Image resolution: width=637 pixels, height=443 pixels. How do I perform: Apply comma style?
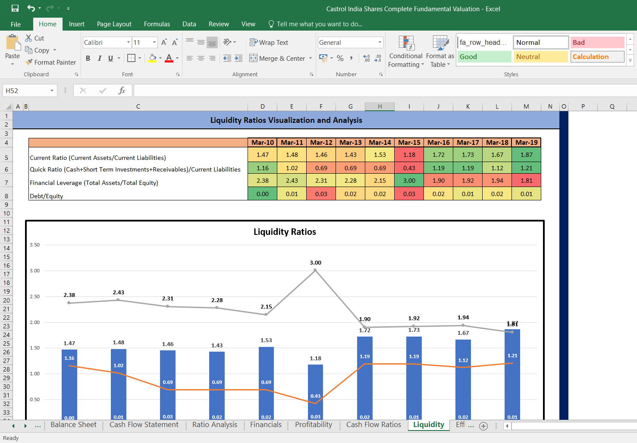coord(351,58)
